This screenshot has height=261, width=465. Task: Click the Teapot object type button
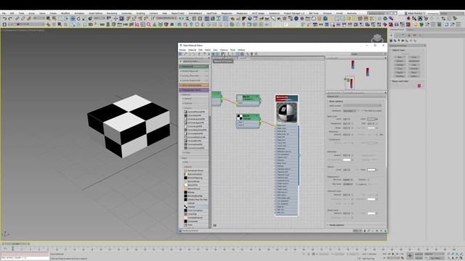(x=400, y=72)
